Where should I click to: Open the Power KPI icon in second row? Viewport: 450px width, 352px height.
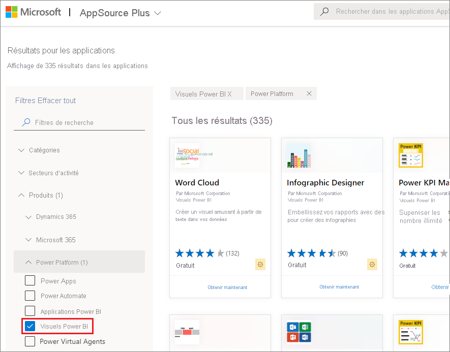(411, 332)
